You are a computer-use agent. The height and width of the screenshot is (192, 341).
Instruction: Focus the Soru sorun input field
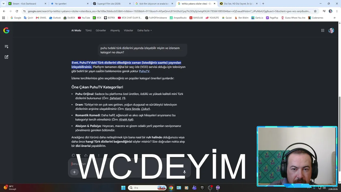[129, 164]
